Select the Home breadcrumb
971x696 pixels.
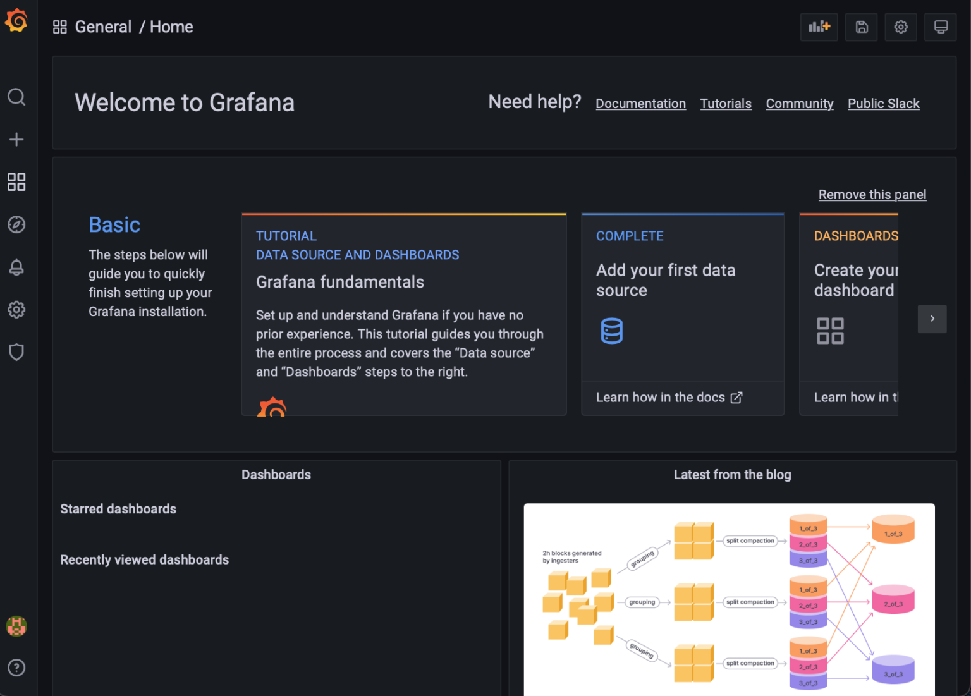(171, 27)
